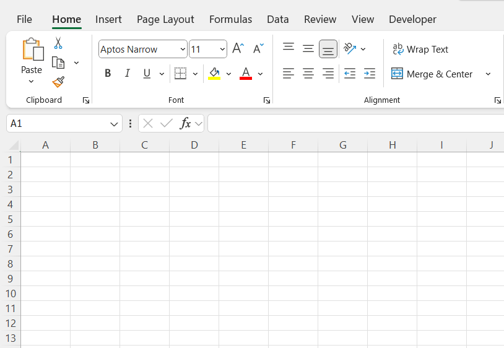Expand Fill Color palette arrow
Image resolution: width=504 pixels, height=348 pixels.
(x=228, y=74)
